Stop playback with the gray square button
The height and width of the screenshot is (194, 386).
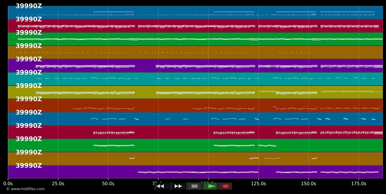click(194, 186)
